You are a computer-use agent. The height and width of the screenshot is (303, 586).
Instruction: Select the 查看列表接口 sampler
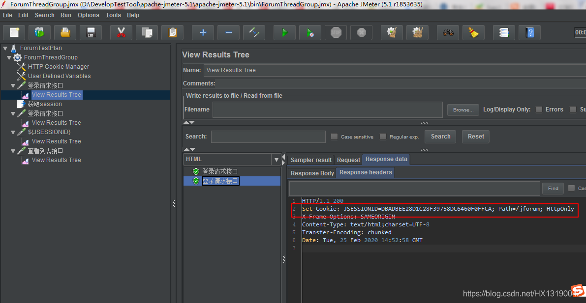45,151
